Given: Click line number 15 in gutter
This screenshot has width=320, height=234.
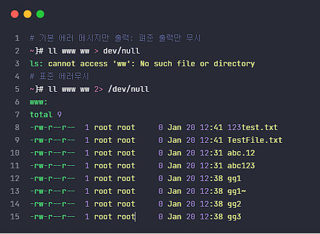Looking at the screenshot, I should coord(15,217).
